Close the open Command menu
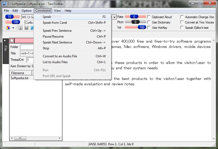 coord(43,11)
